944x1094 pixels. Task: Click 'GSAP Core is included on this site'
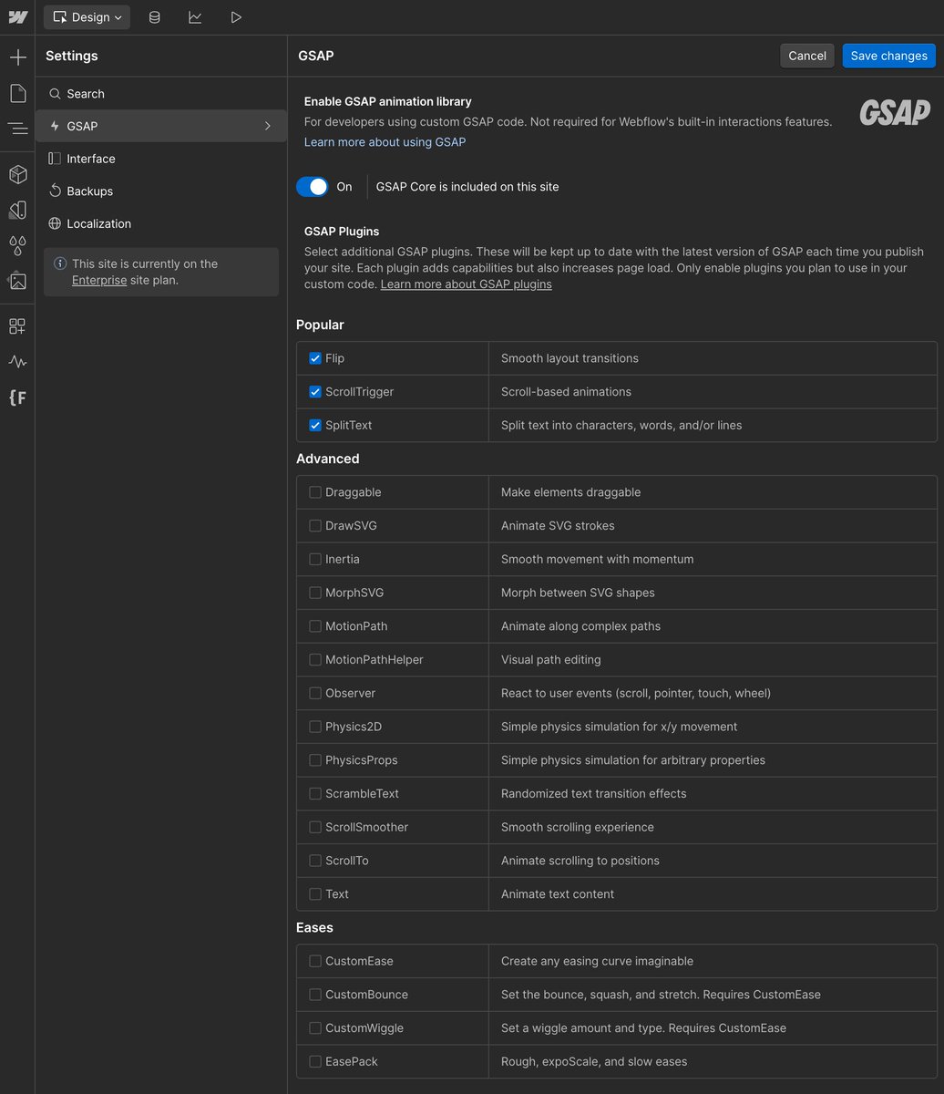pyautogui.click(x=467, y=187)
